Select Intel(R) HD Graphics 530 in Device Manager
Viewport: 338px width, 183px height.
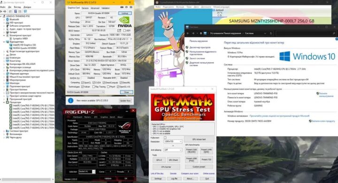(x=24, y=45)
